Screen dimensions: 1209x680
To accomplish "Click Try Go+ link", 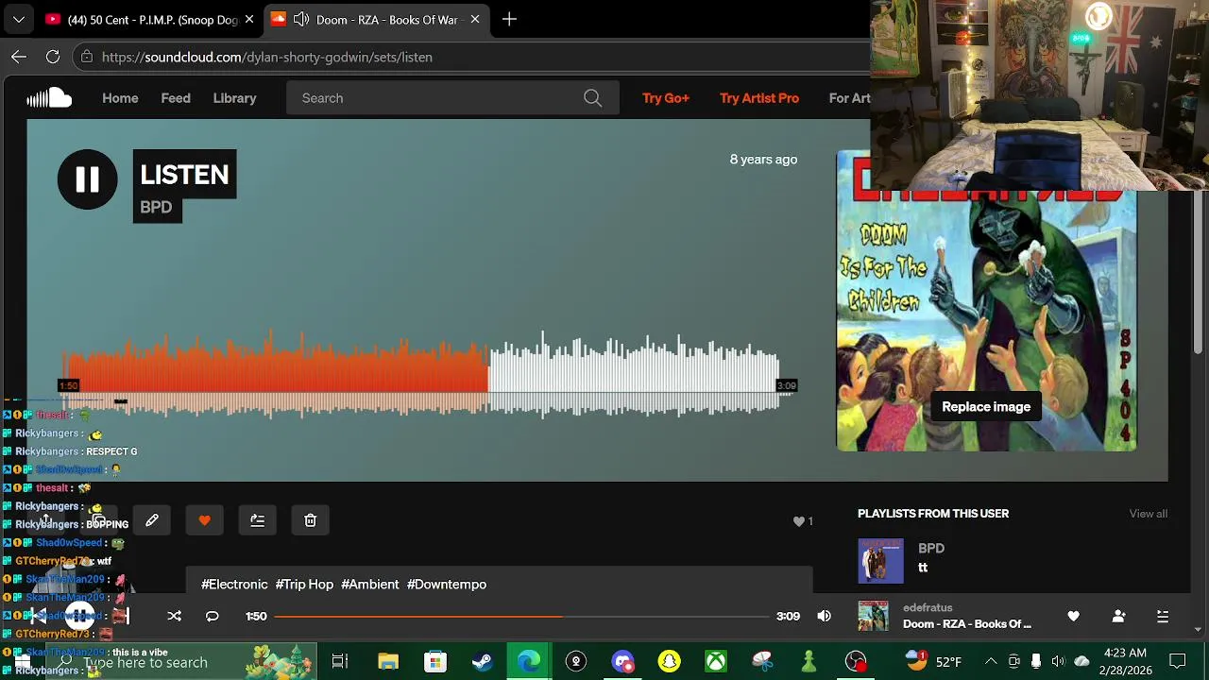I will tap(666, 98).
